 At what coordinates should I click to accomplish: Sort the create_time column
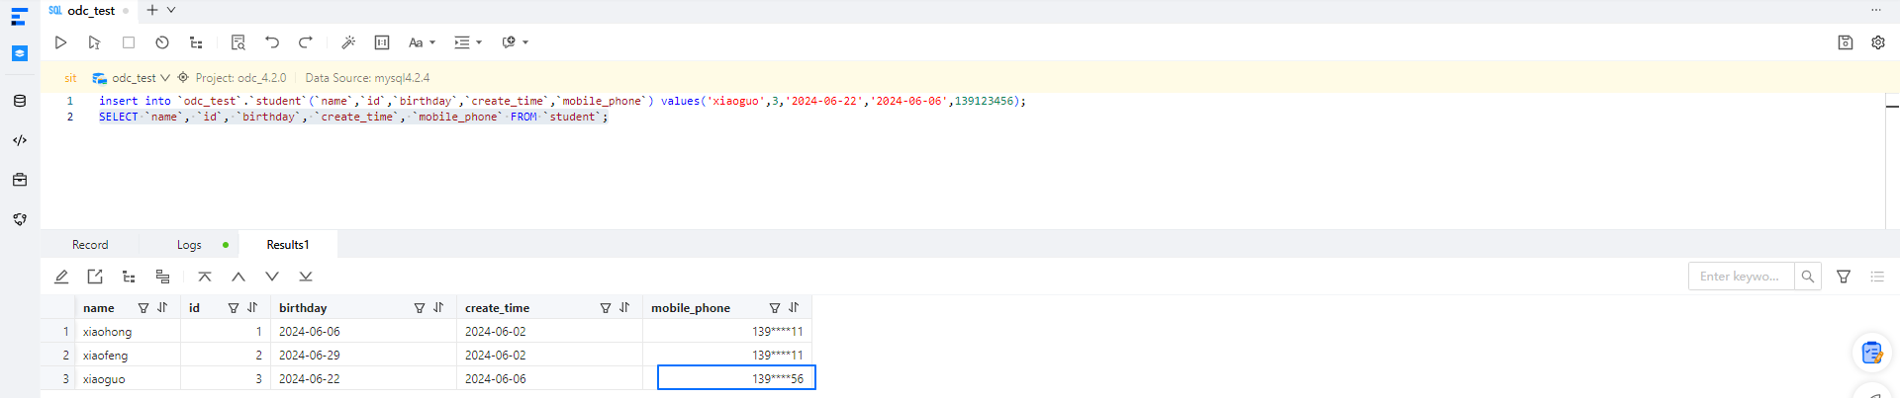click(624, 308)
